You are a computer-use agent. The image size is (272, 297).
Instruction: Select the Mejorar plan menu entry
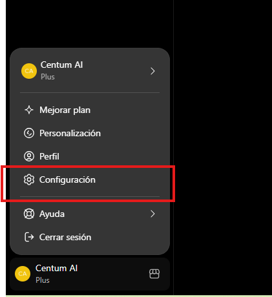pyautogui.click(x=90, y=110)
